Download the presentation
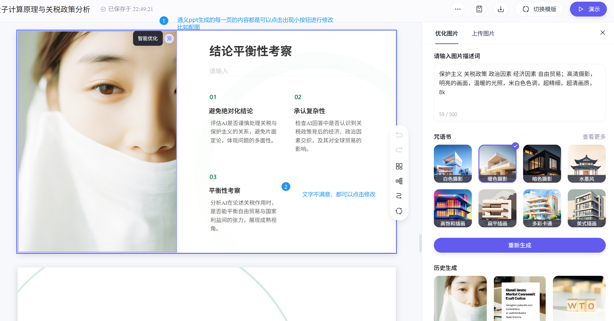 click(x=501, y=9)
